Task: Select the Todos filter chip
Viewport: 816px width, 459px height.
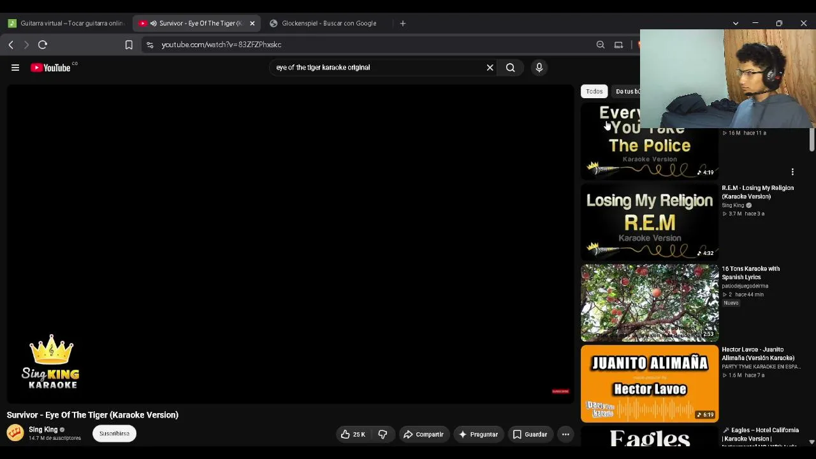Action: [x=594, y=91]
